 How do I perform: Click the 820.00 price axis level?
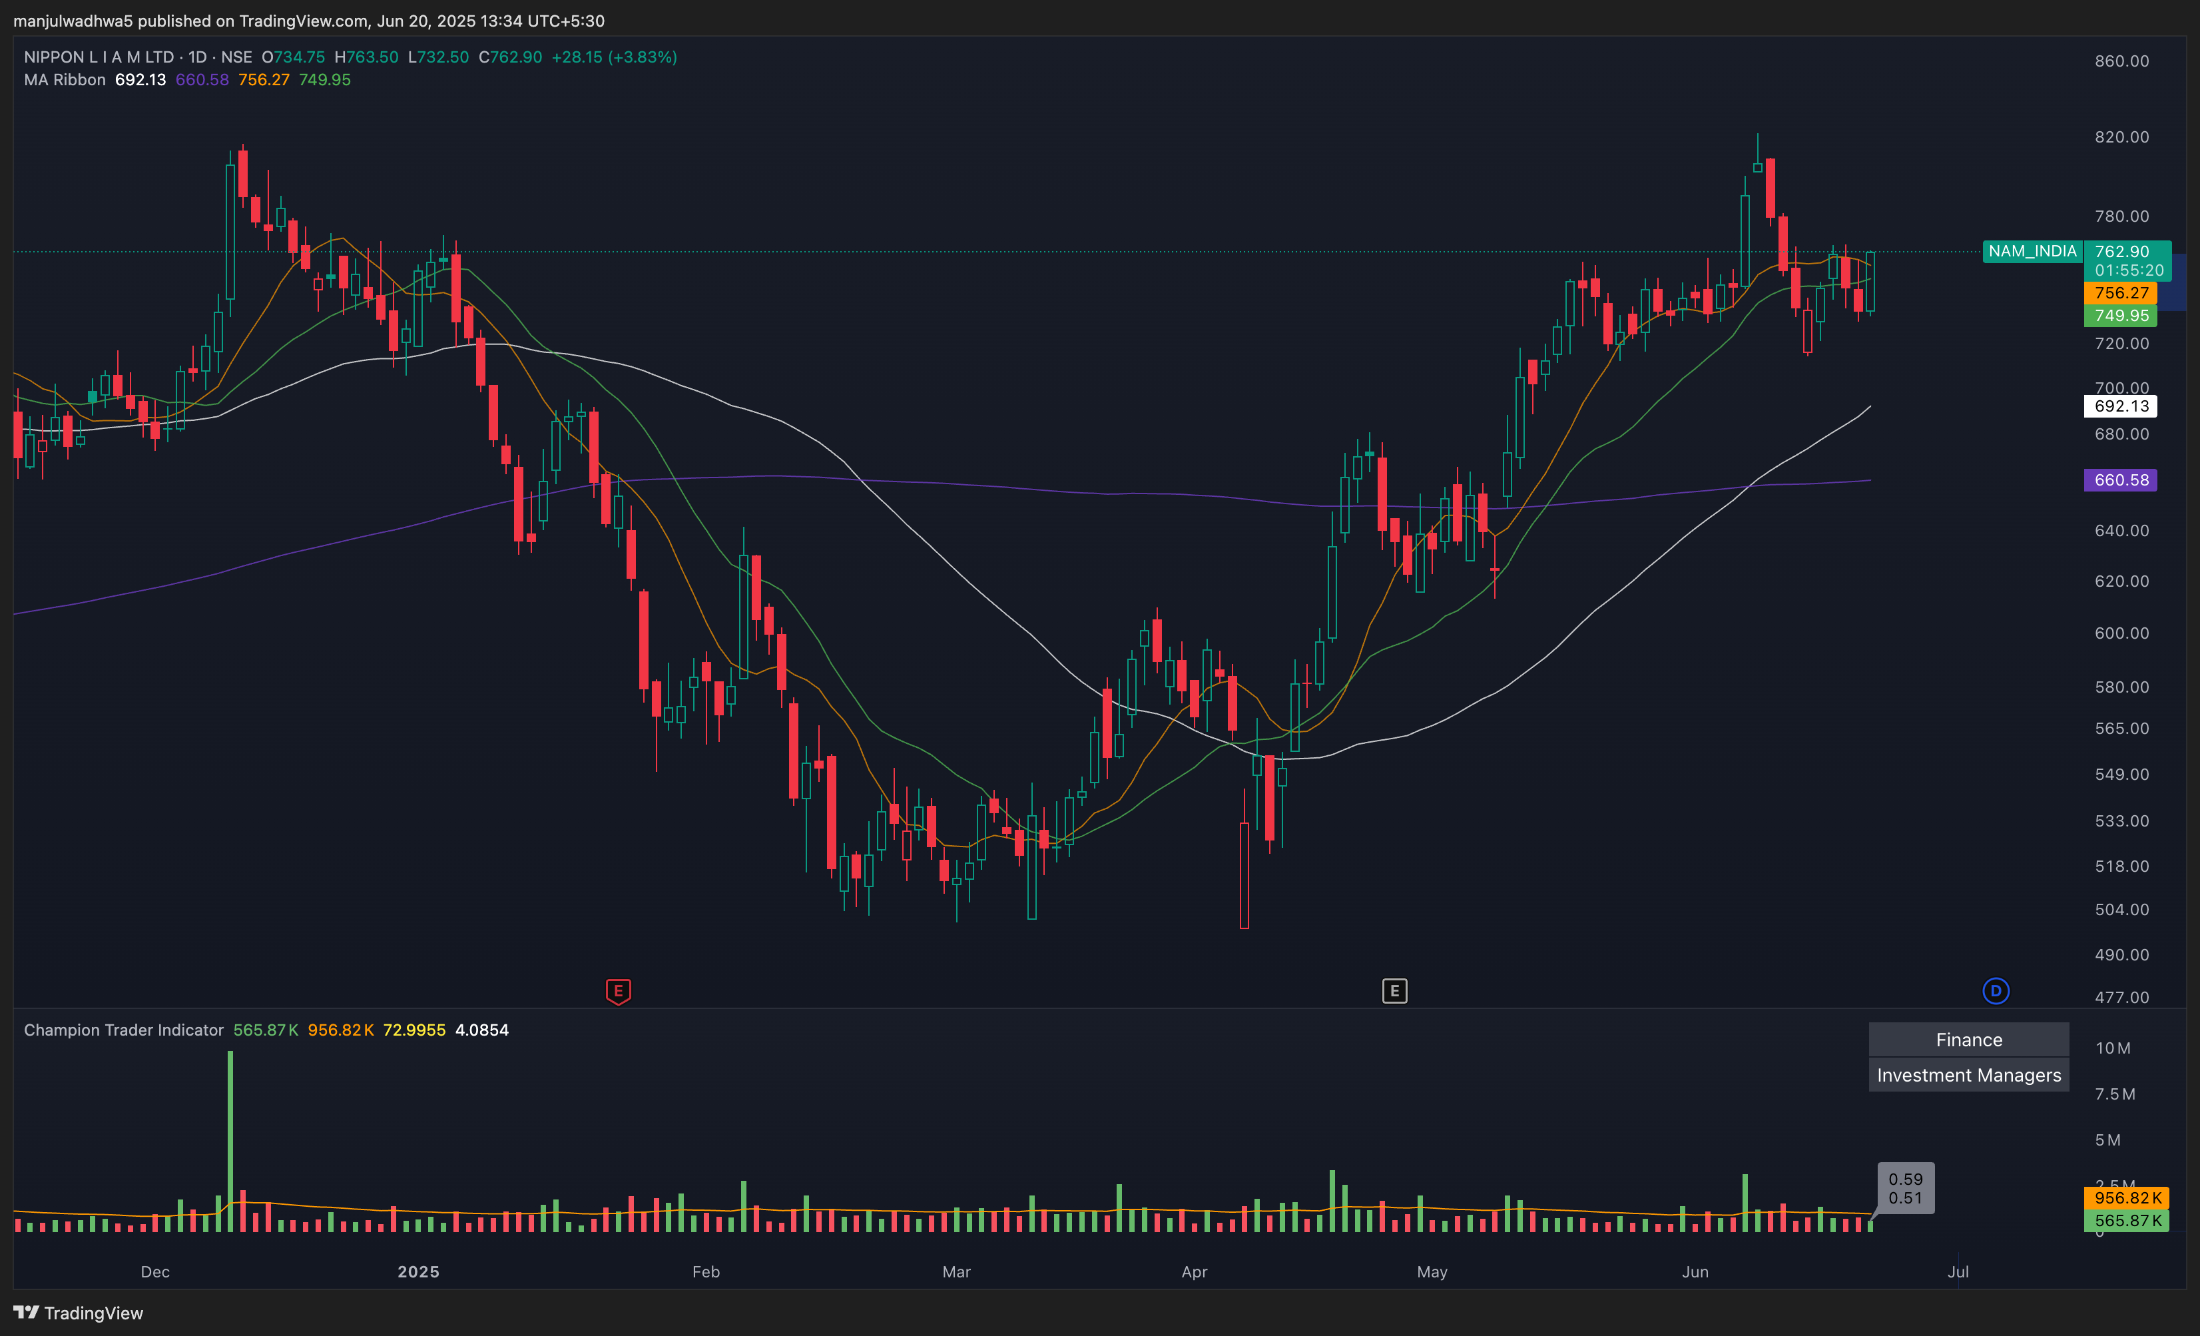[2121, 137]
